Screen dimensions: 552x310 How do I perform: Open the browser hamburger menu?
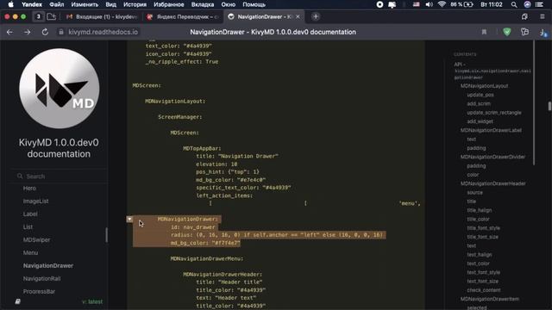543,16
